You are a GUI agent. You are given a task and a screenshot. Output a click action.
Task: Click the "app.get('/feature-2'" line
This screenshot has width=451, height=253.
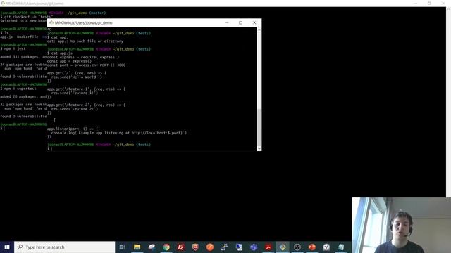[86, 105]
